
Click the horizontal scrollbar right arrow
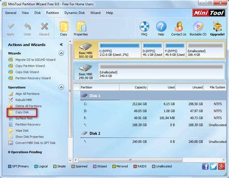224,160
